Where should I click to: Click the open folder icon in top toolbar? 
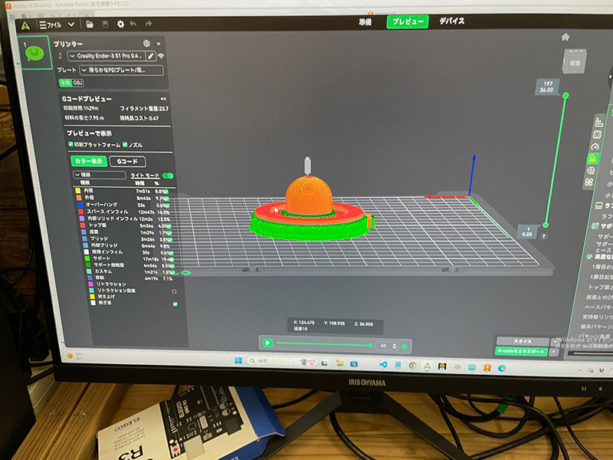tap(90, 25)
